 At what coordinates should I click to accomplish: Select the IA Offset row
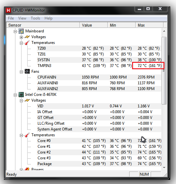tap(99, 112)
